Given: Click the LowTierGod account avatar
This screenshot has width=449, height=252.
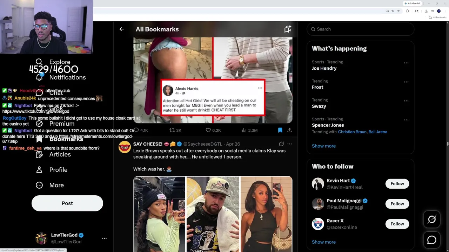Looking at the screenshot, I should coord(41,238).
